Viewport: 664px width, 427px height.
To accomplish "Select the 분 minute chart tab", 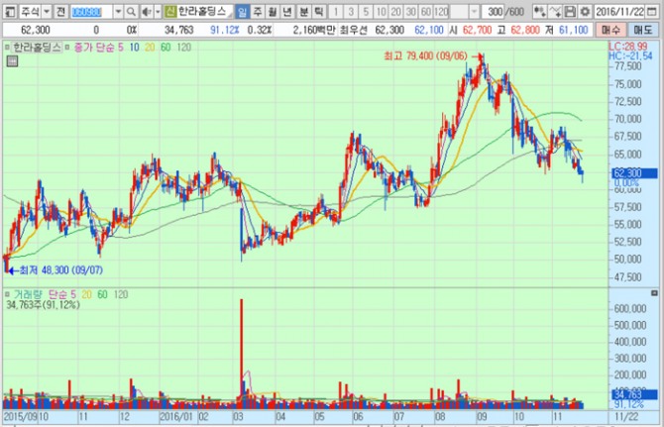I will [302, 11].
